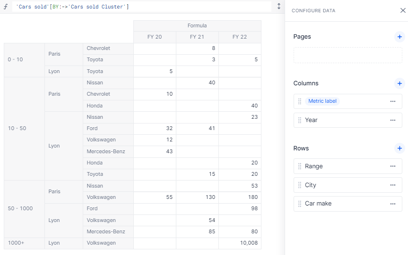
Task: Open options menu for Metric label
Action: pos(393,101)
